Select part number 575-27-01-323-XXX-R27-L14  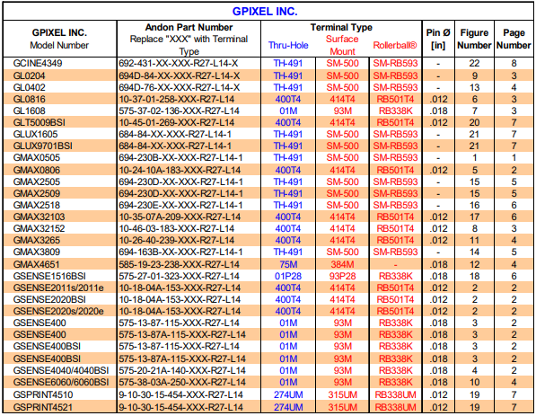click(180, 276)
